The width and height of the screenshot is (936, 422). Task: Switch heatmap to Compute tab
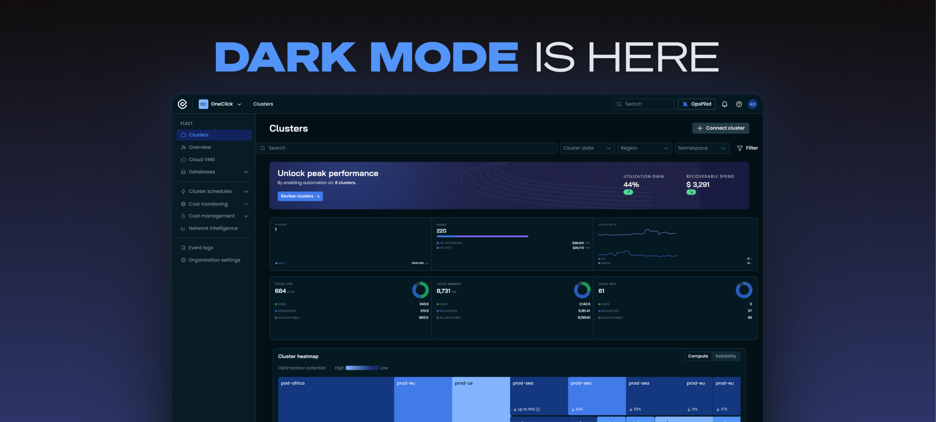tap(698, 356)
